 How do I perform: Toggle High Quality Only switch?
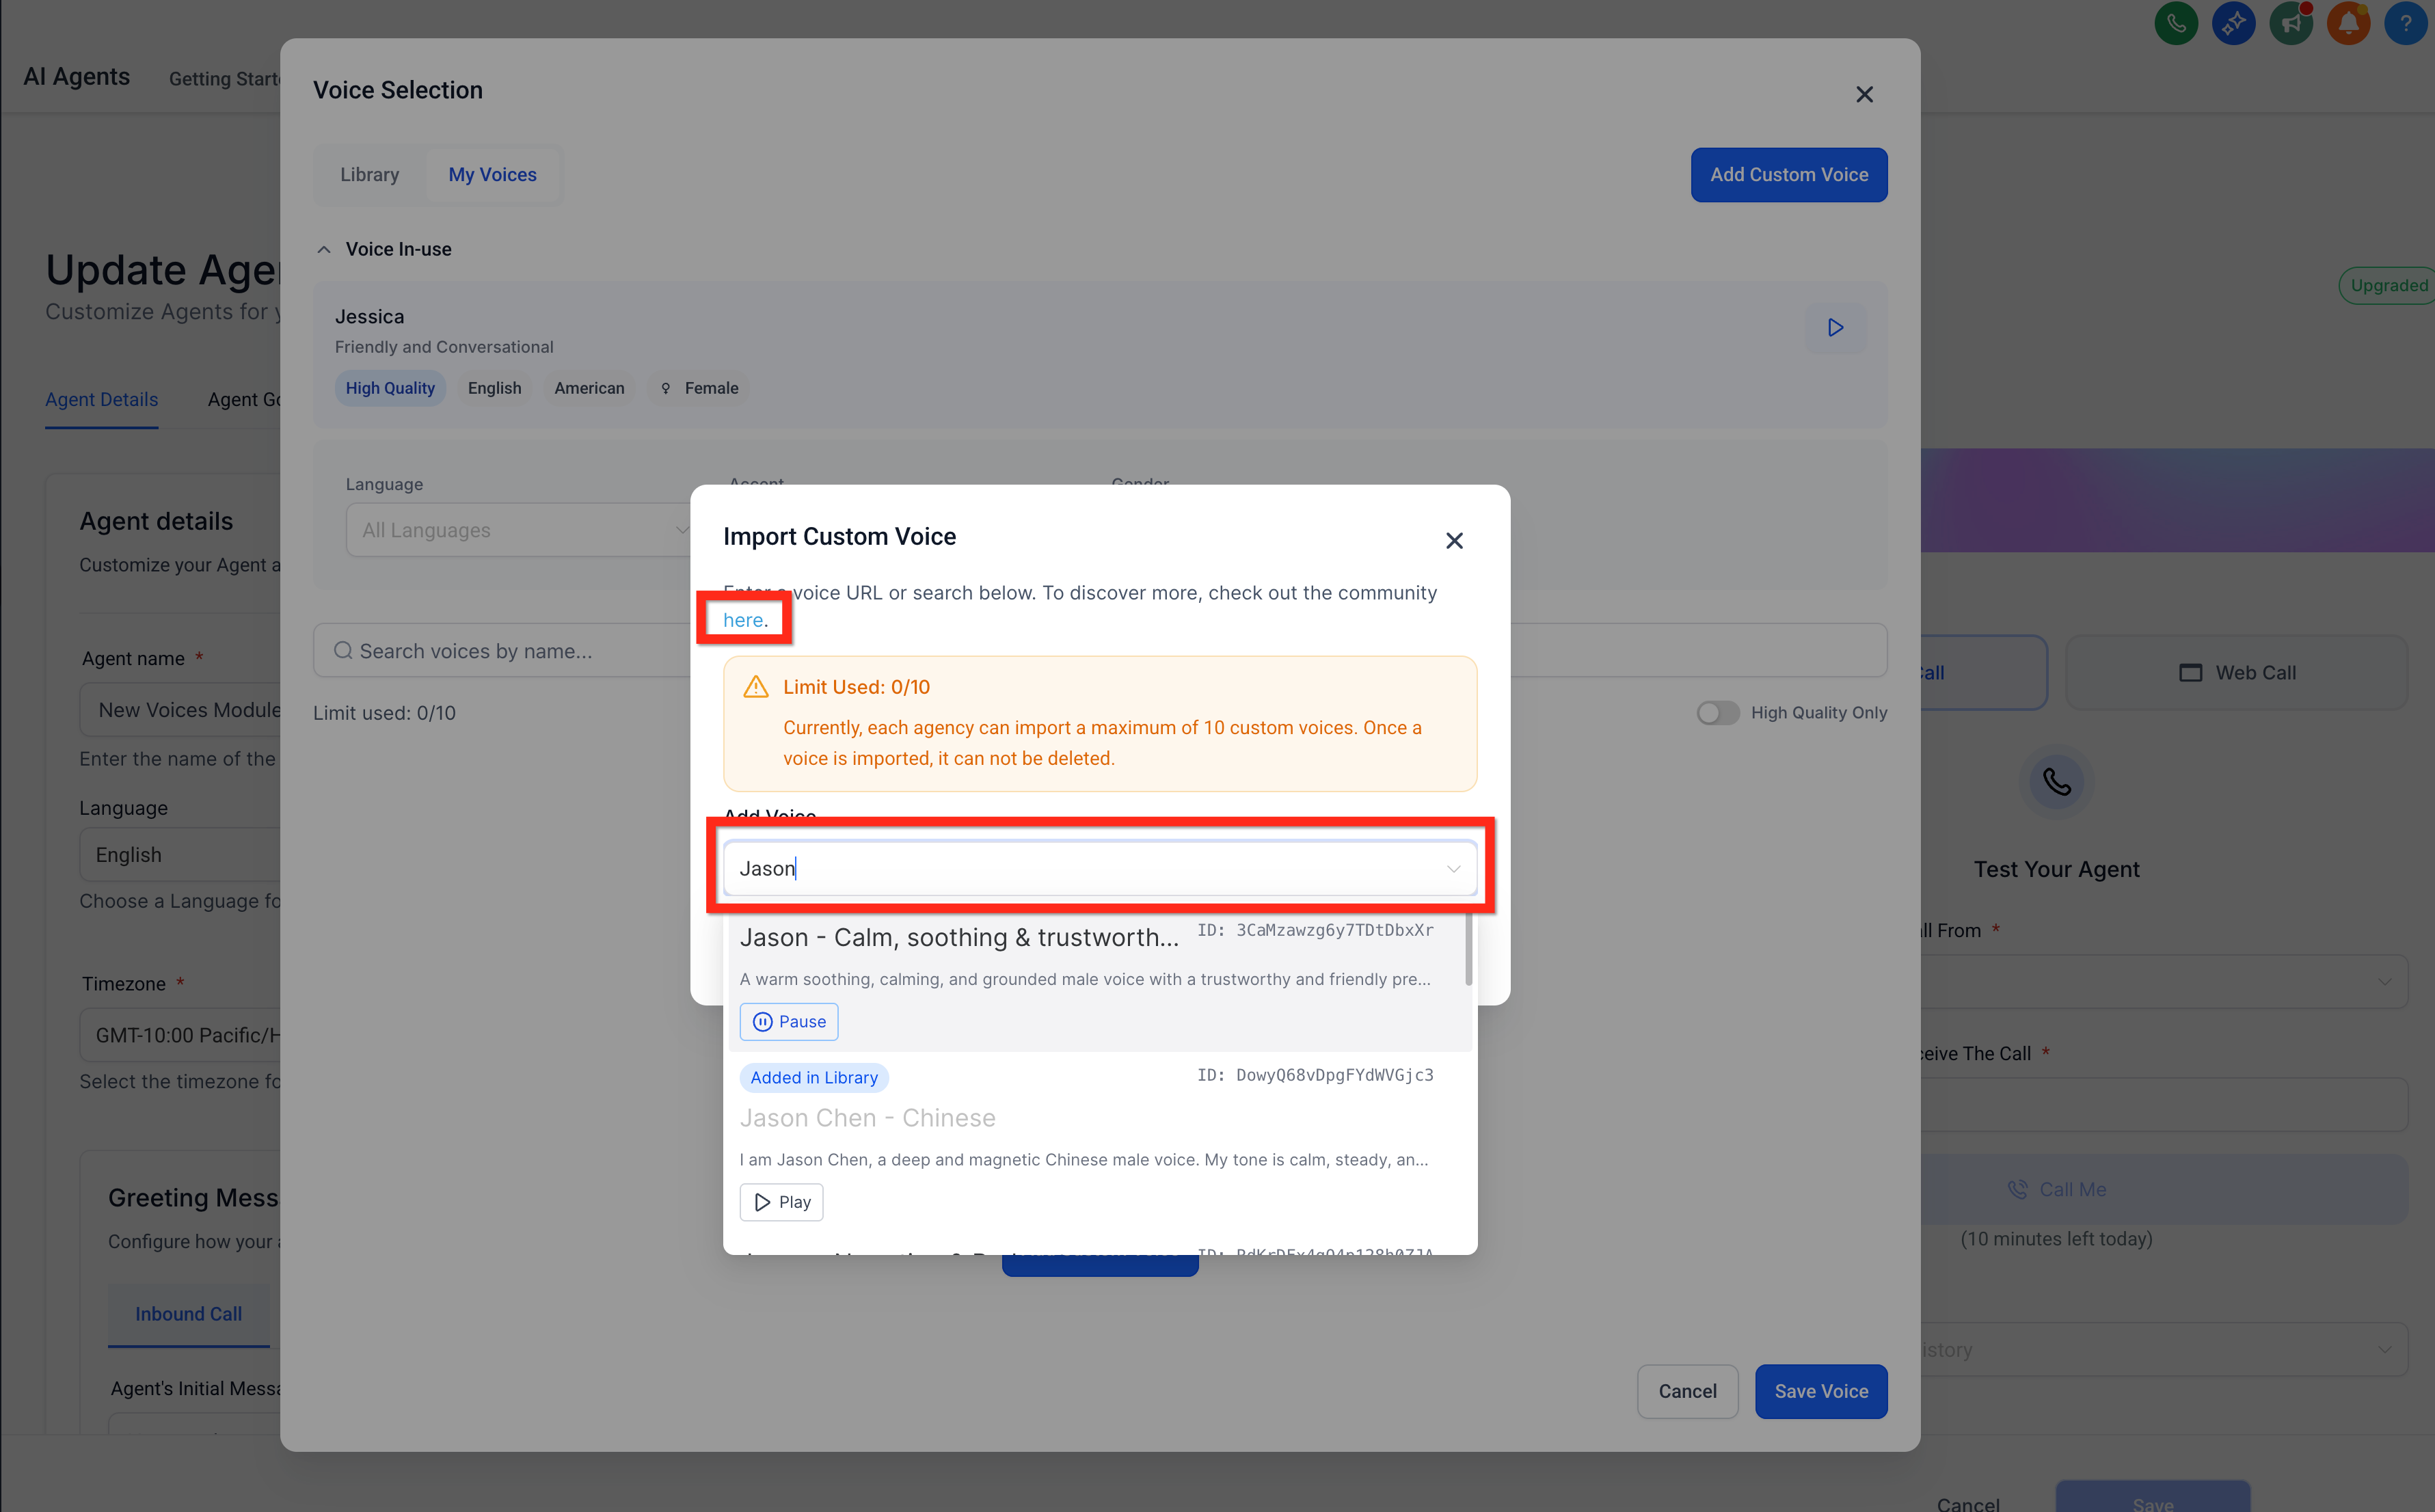[x=1718, y=712]
